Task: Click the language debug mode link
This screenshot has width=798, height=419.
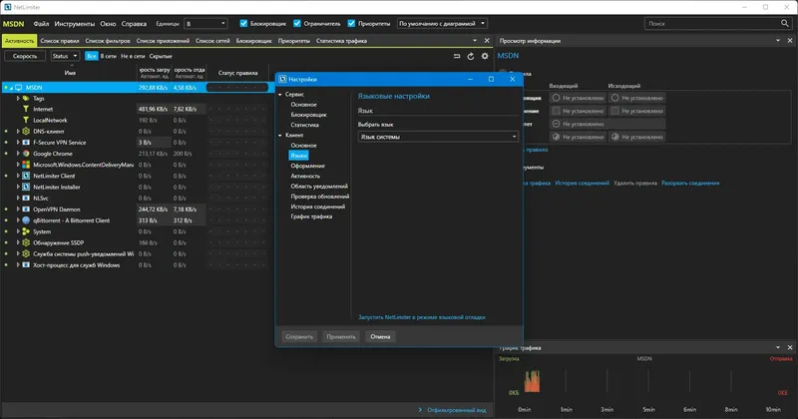Action: [421, 316]
